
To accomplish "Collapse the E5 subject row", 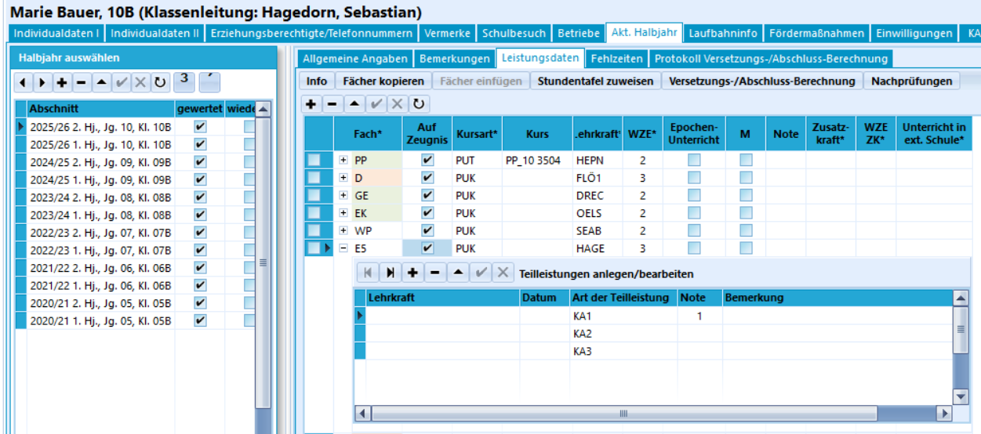I will click(x=343, y=248).
